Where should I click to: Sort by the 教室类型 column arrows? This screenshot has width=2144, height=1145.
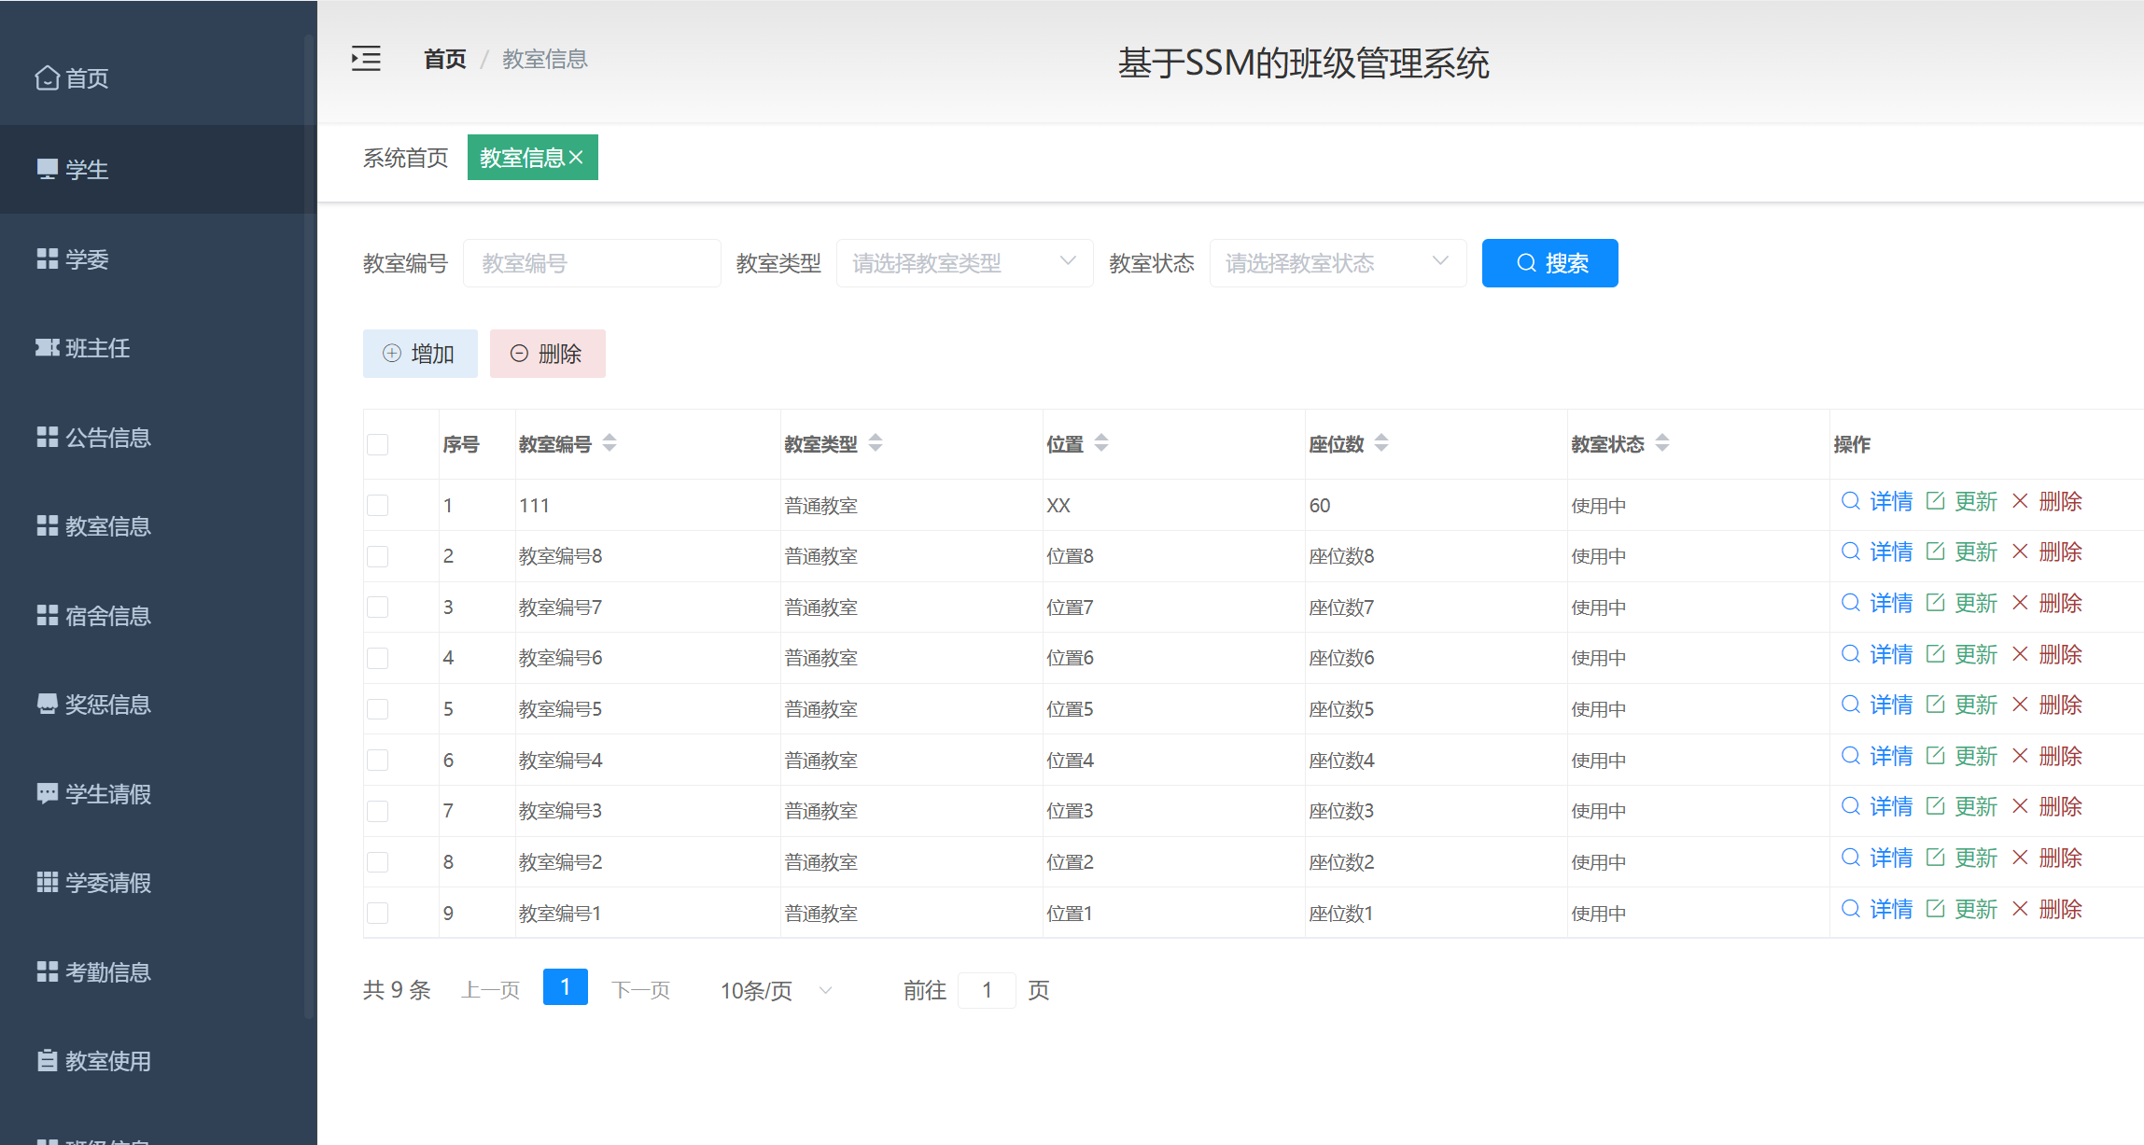coord(876,443)
